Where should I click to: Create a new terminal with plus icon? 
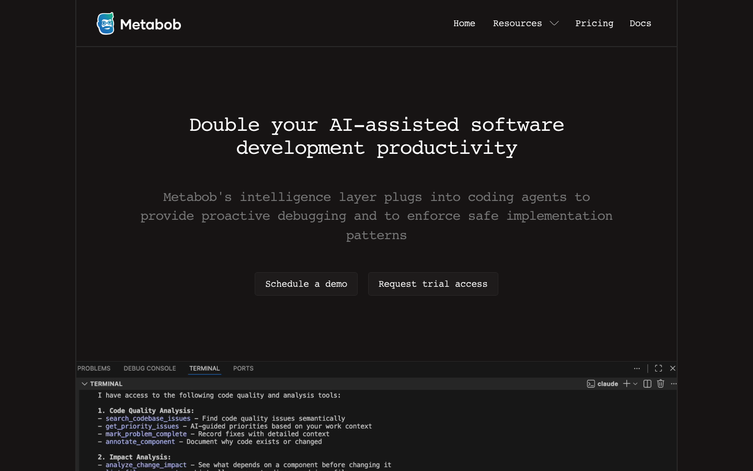click(626, 384)
